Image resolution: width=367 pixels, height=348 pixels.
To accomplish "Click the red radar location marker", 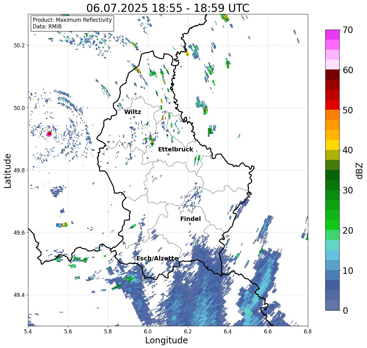I will [49, 133].
